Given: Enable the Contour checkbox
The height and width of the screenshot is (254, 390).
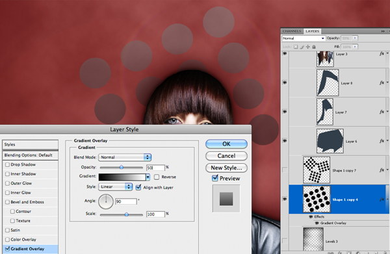Looking at the screenshot, I should 12,212.
